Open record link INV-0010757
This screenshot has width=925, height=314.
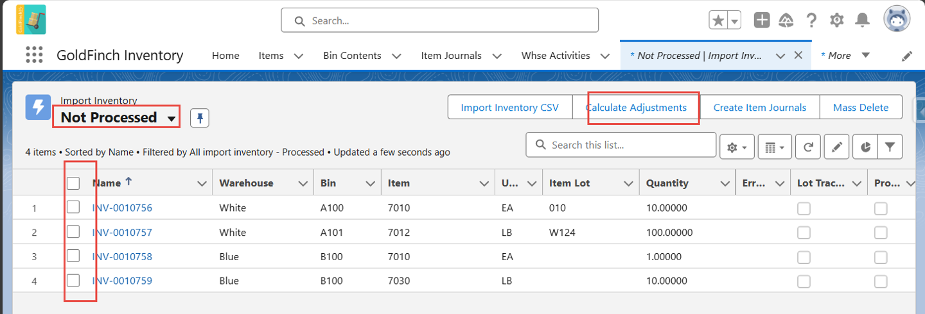click(x=122, y=232)
